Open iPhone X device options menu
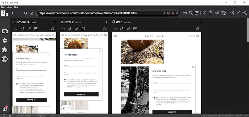 (x=55, y=22)
